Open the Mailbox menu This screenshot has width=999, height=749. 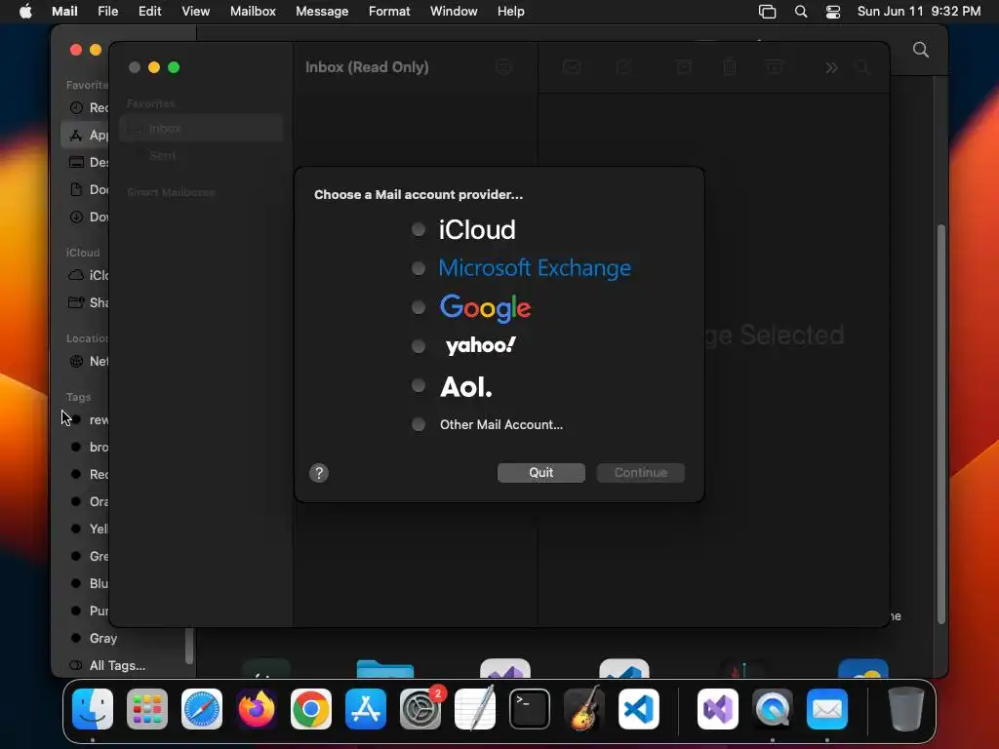(x=253, y=11)
